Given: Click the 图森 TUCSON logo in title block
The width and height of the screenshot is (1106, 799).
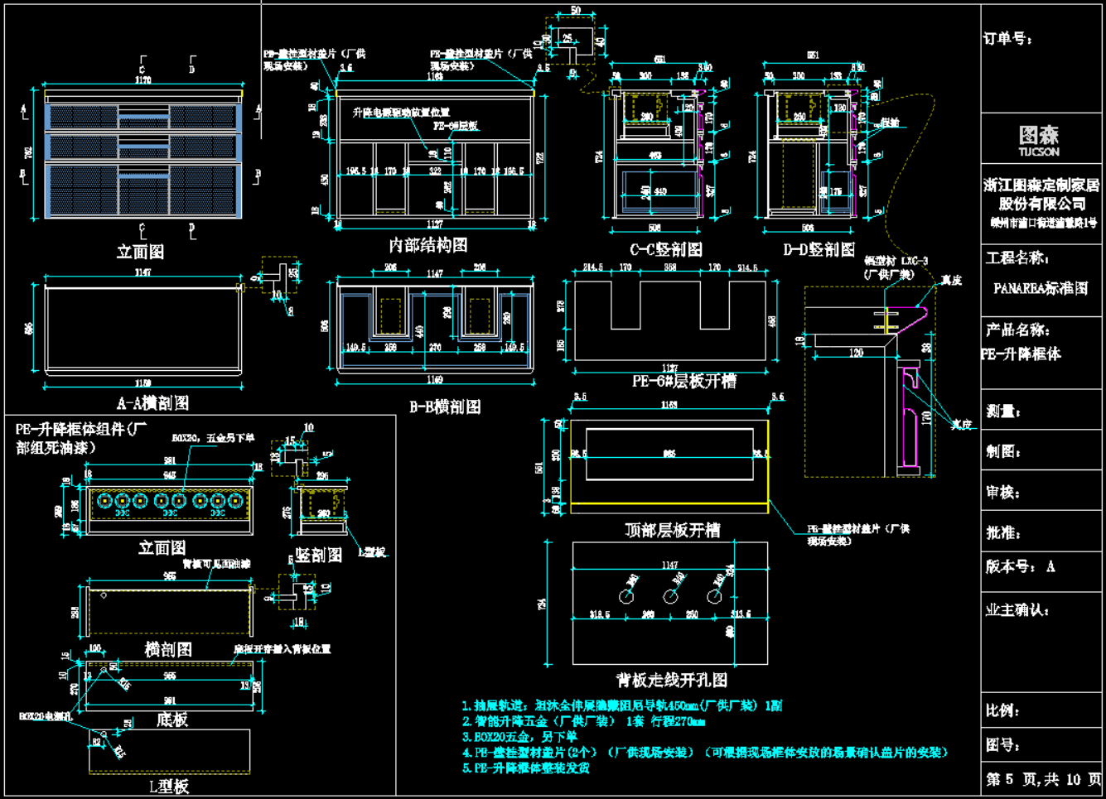Looking at the screenshot, I should click(1039, 140).
